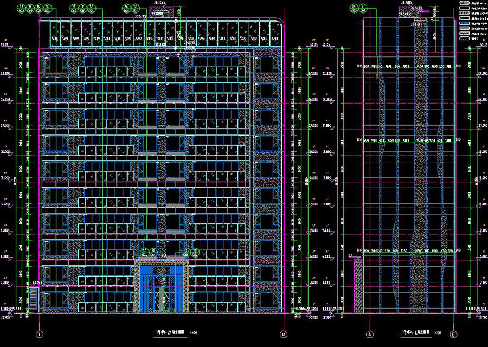This screenshot has width=488, height=347.
Task: Select callout bubble 12 over D01
Action: (136, 9)
